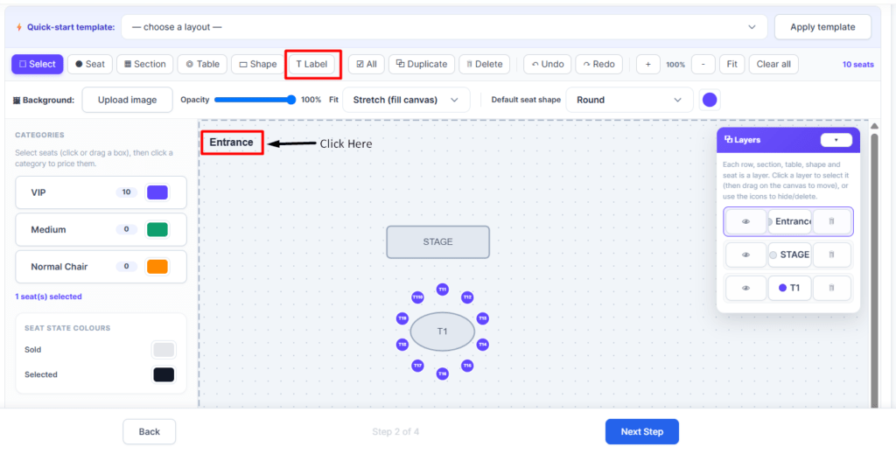Change the Normal Chair orange swatch
Screen dimensions: 896x454
point(157,267)
